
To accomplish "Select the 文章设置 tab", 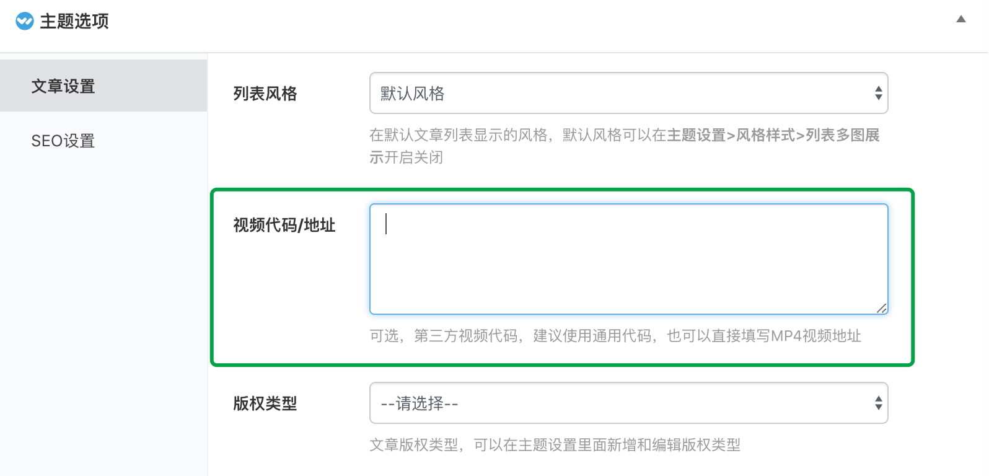I will click(63, 86).
